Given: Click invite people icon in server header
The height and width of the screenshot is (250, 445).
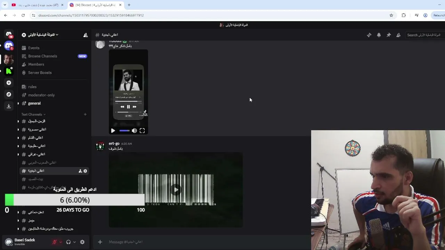Looking at the screenshot, I should 86,35.
